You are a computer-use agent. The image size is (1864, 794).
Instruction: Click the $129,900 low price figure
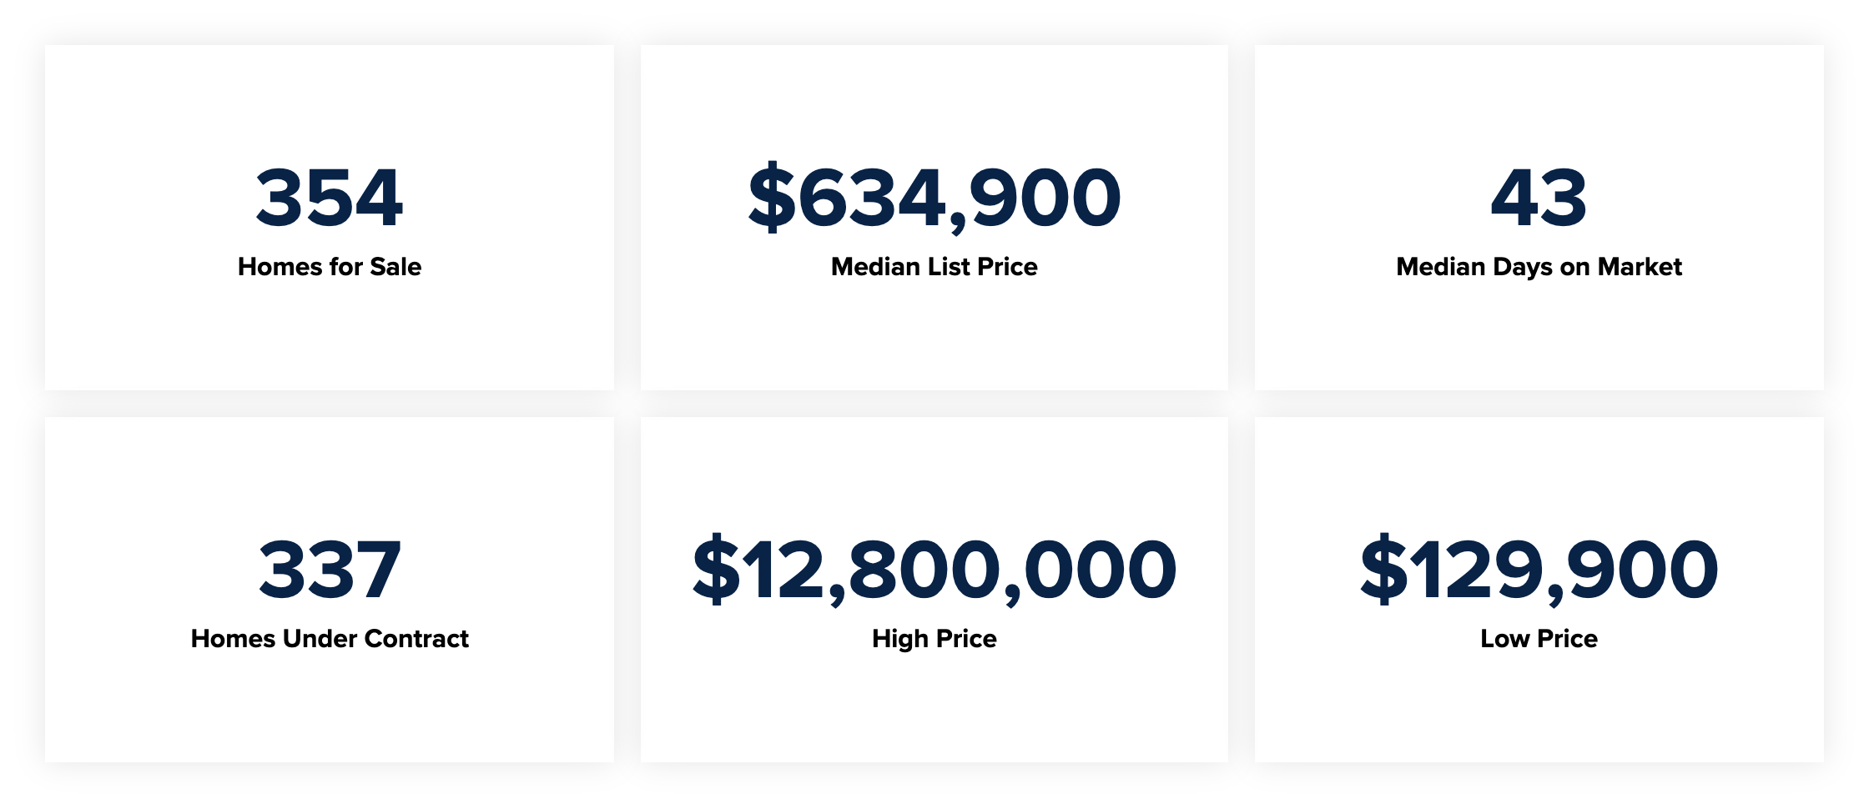1539,570
